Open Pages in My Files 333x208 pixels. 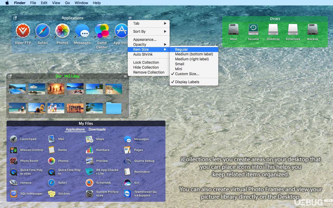pyautogui.click(x=127, y=150)
